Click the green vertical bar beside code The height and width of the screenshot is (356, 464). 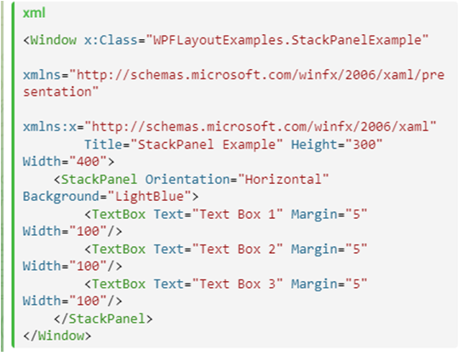[x=13, y=175]
